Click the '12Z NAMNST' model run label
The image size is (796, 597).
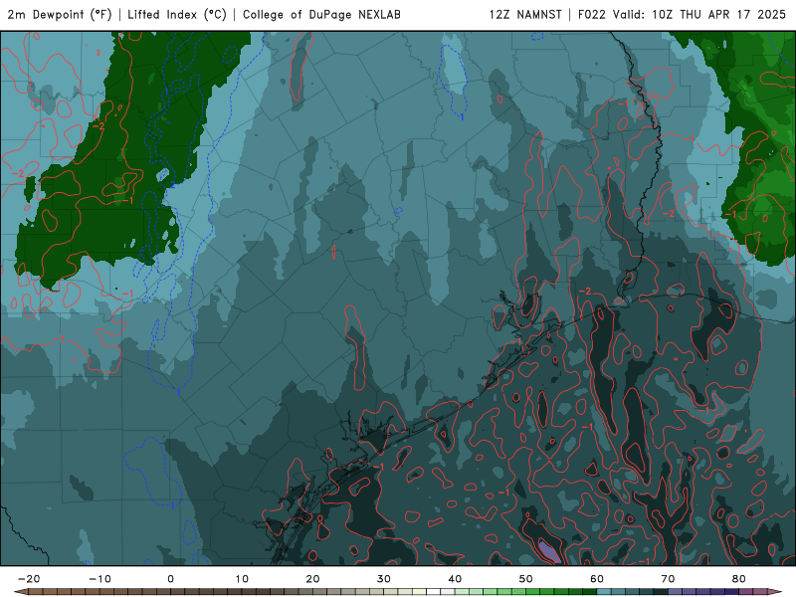[525, 14]
